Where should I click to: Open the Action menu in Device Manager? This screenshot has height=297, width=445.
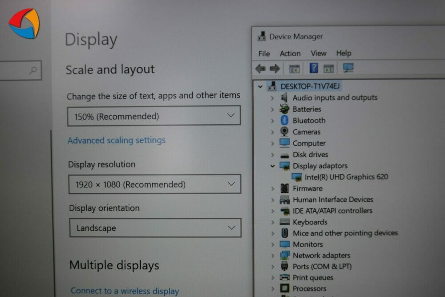click(x=290, y=53)
